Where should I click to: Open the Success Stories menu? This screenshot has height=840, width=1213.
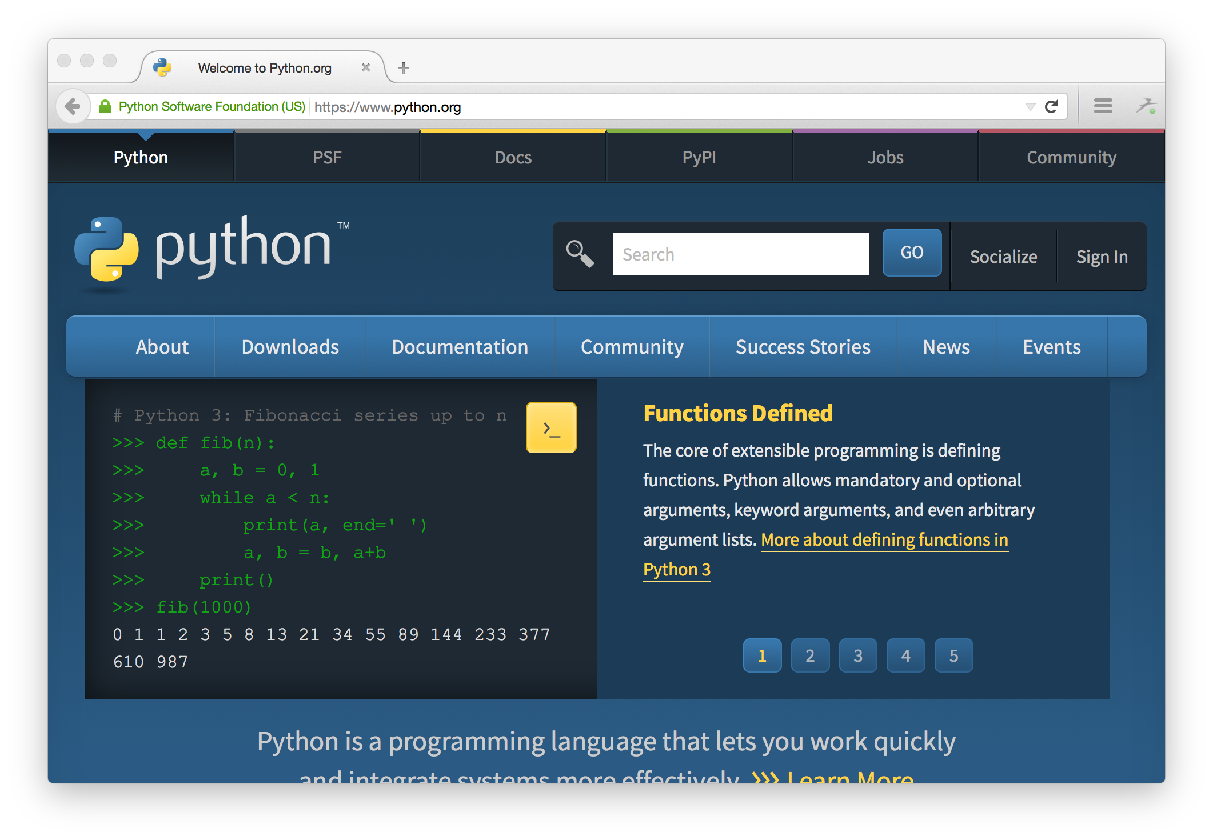(803, 347)
